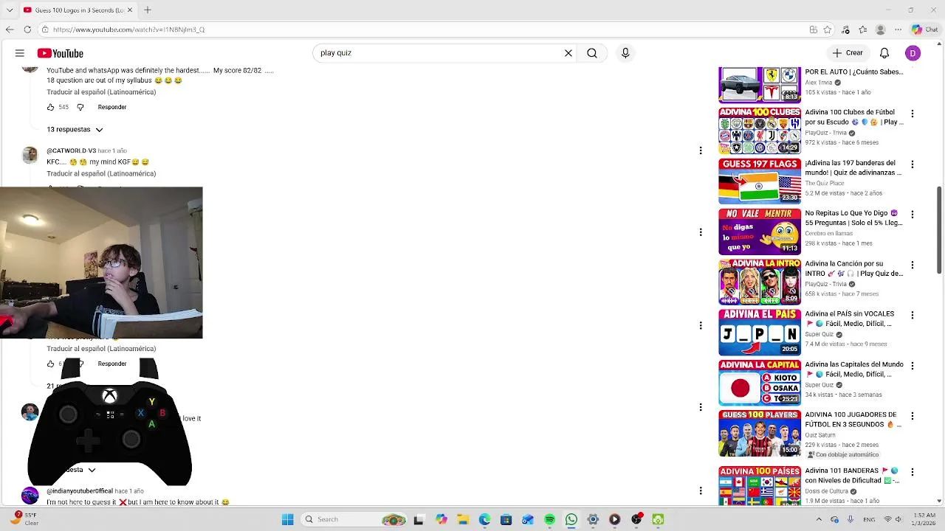Translate the 82/82 comment to Spanish

click(x=101, y=92)
